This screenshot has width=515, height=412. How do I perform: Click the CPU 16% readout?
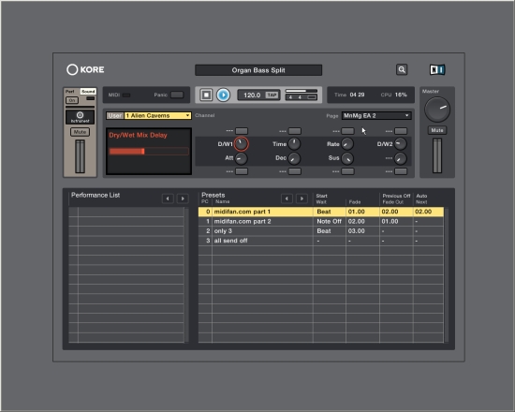[394, 95]
